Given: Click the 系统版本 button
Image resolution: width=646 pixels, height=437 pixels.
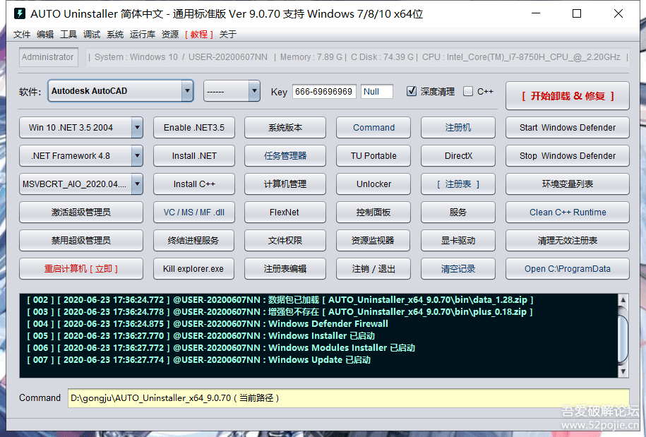Looking at the screenshot, I should coord(285,128).
